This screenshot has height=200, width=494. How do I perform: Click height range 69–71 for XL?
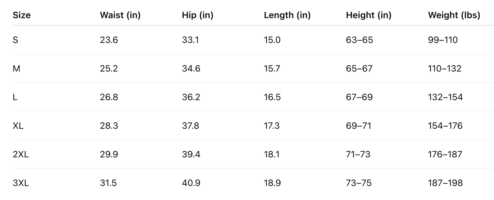358,126
